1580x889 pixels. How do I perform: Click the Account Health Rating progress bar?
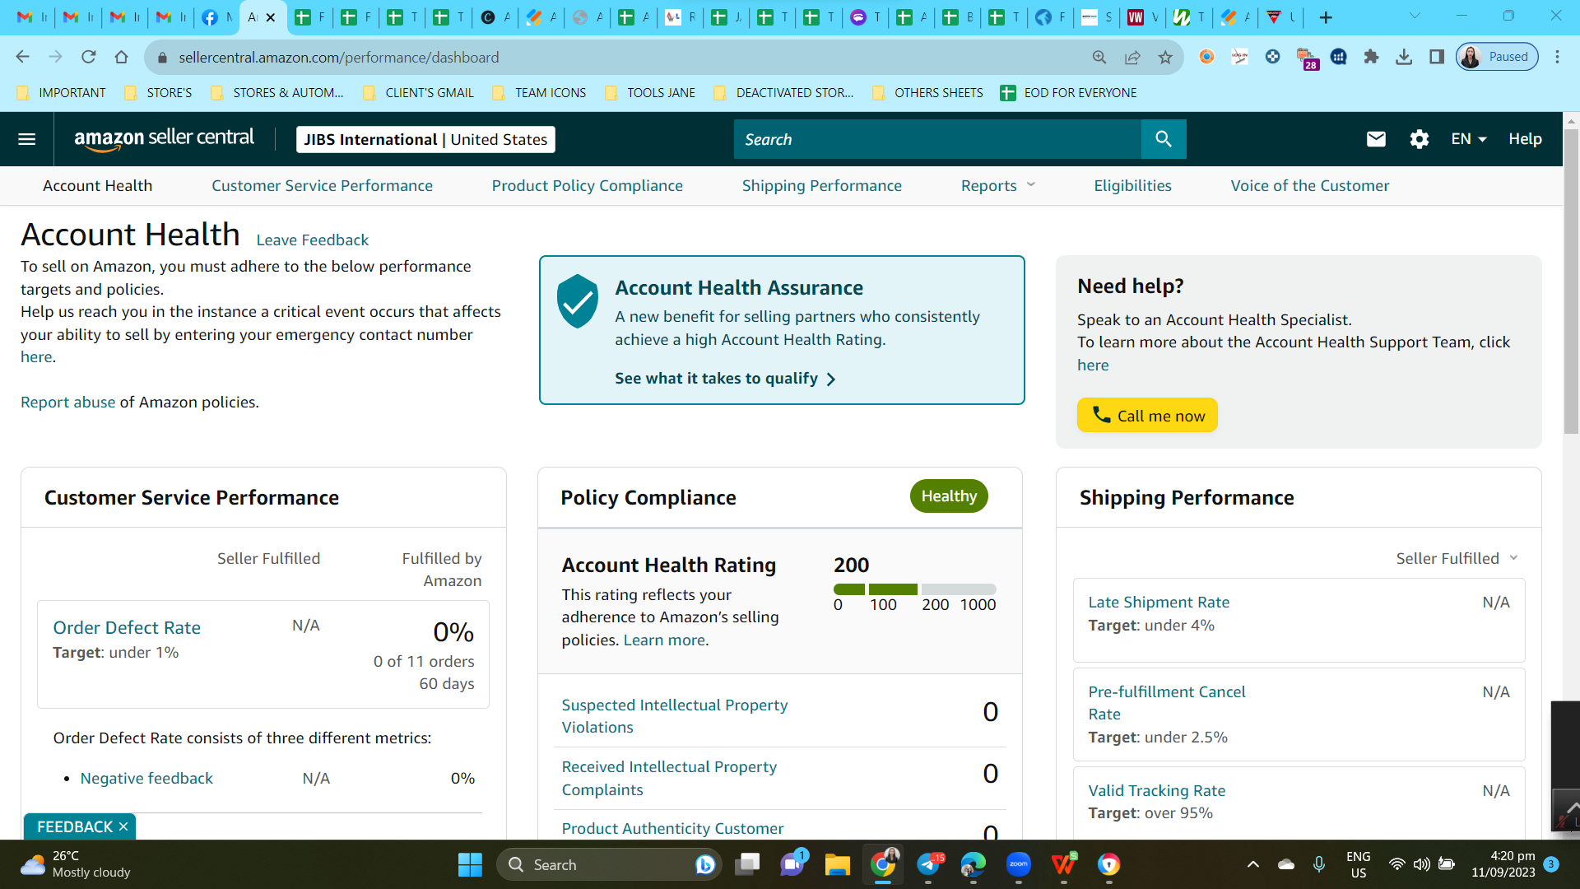(915, 589)
